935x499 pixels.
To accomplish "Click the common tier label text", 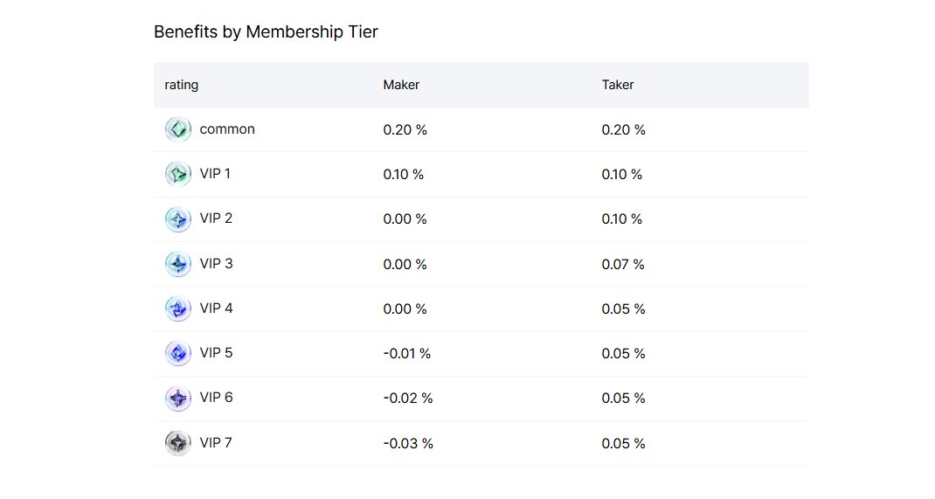I will click(x=227, y=129).
